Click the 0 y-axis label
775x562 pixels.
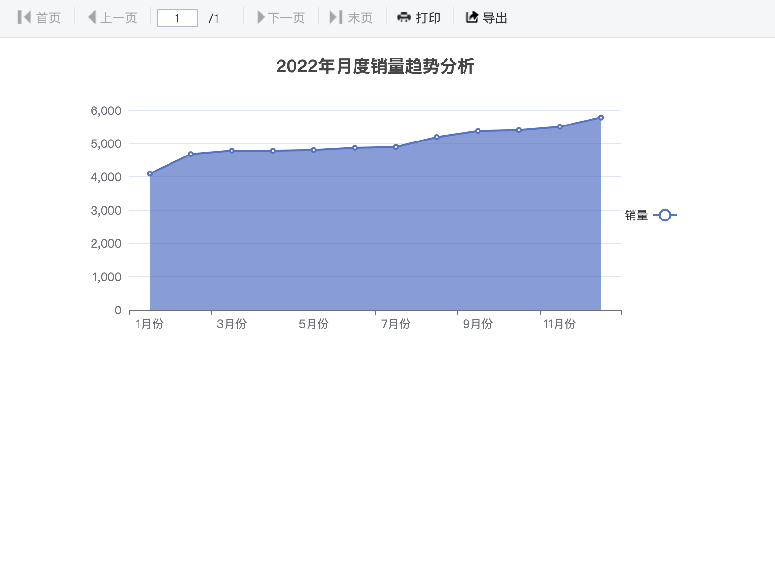118,311
